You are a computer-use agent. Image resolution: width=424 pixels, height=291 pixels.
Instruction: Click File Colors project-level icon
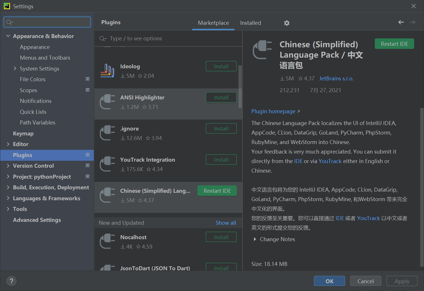pyautogui.click(x=88, y=79)
